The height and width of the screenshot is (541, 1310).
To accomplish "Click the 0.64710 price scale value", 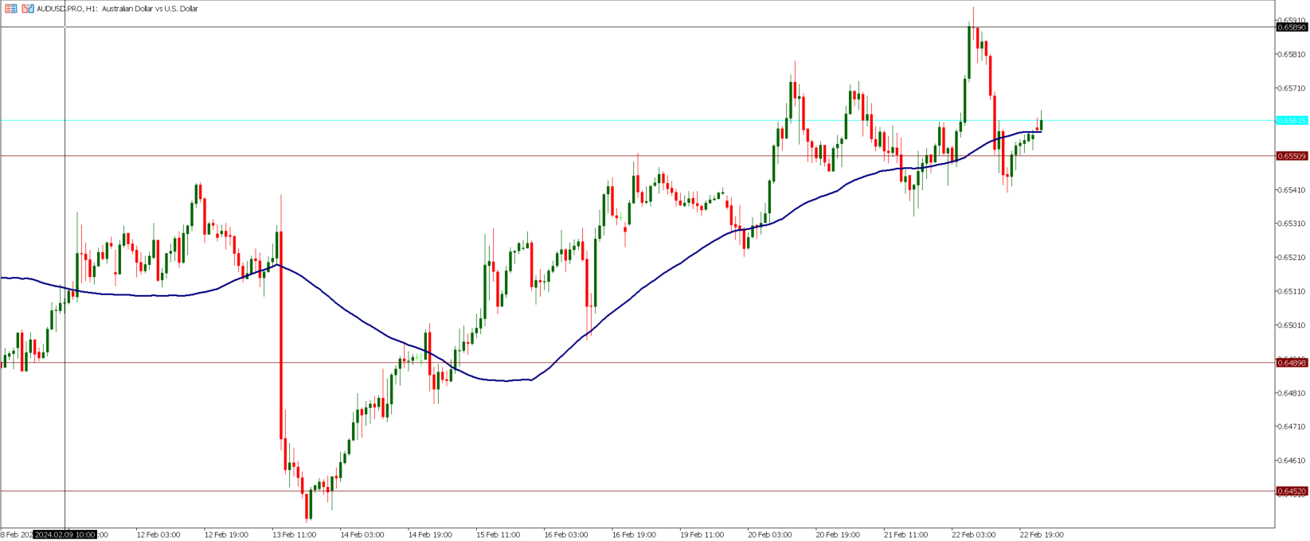I will tap(1292, 426).
